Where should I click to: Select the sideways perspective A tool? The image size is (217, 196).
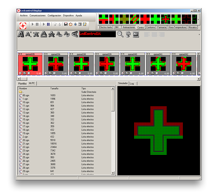[x=75, y=34]
